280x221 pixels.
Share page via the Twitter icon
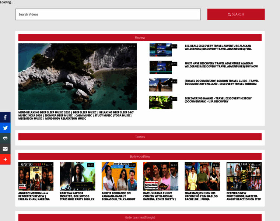[5, 128]
